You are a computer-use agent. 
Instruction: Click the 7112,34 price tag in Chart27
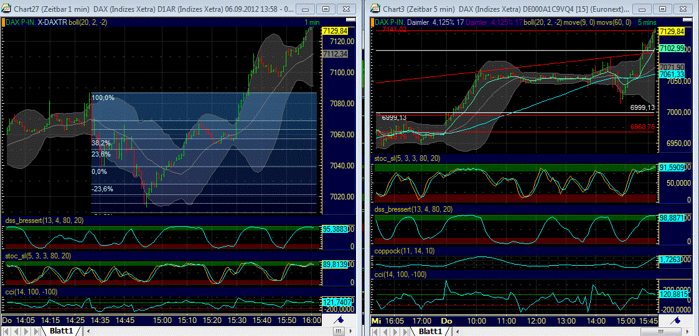tap(334, 54)
